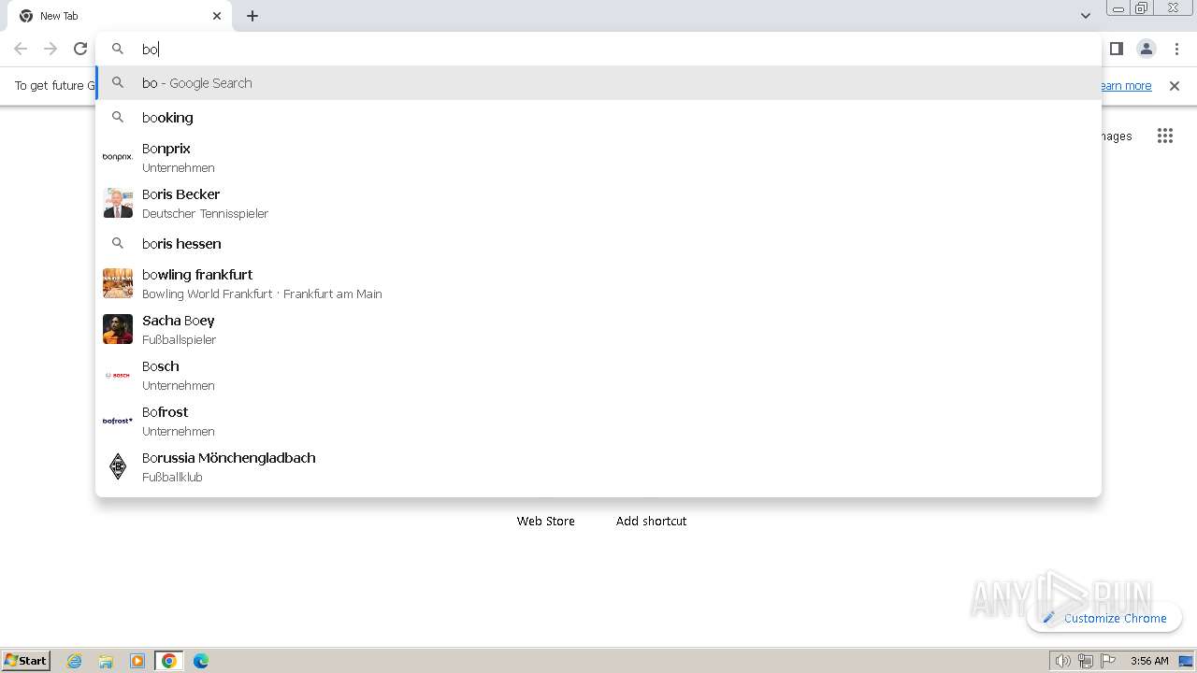The image size is (1197, 673).
Task: Toggle the side panel icon
Action: coord(1116,49)
